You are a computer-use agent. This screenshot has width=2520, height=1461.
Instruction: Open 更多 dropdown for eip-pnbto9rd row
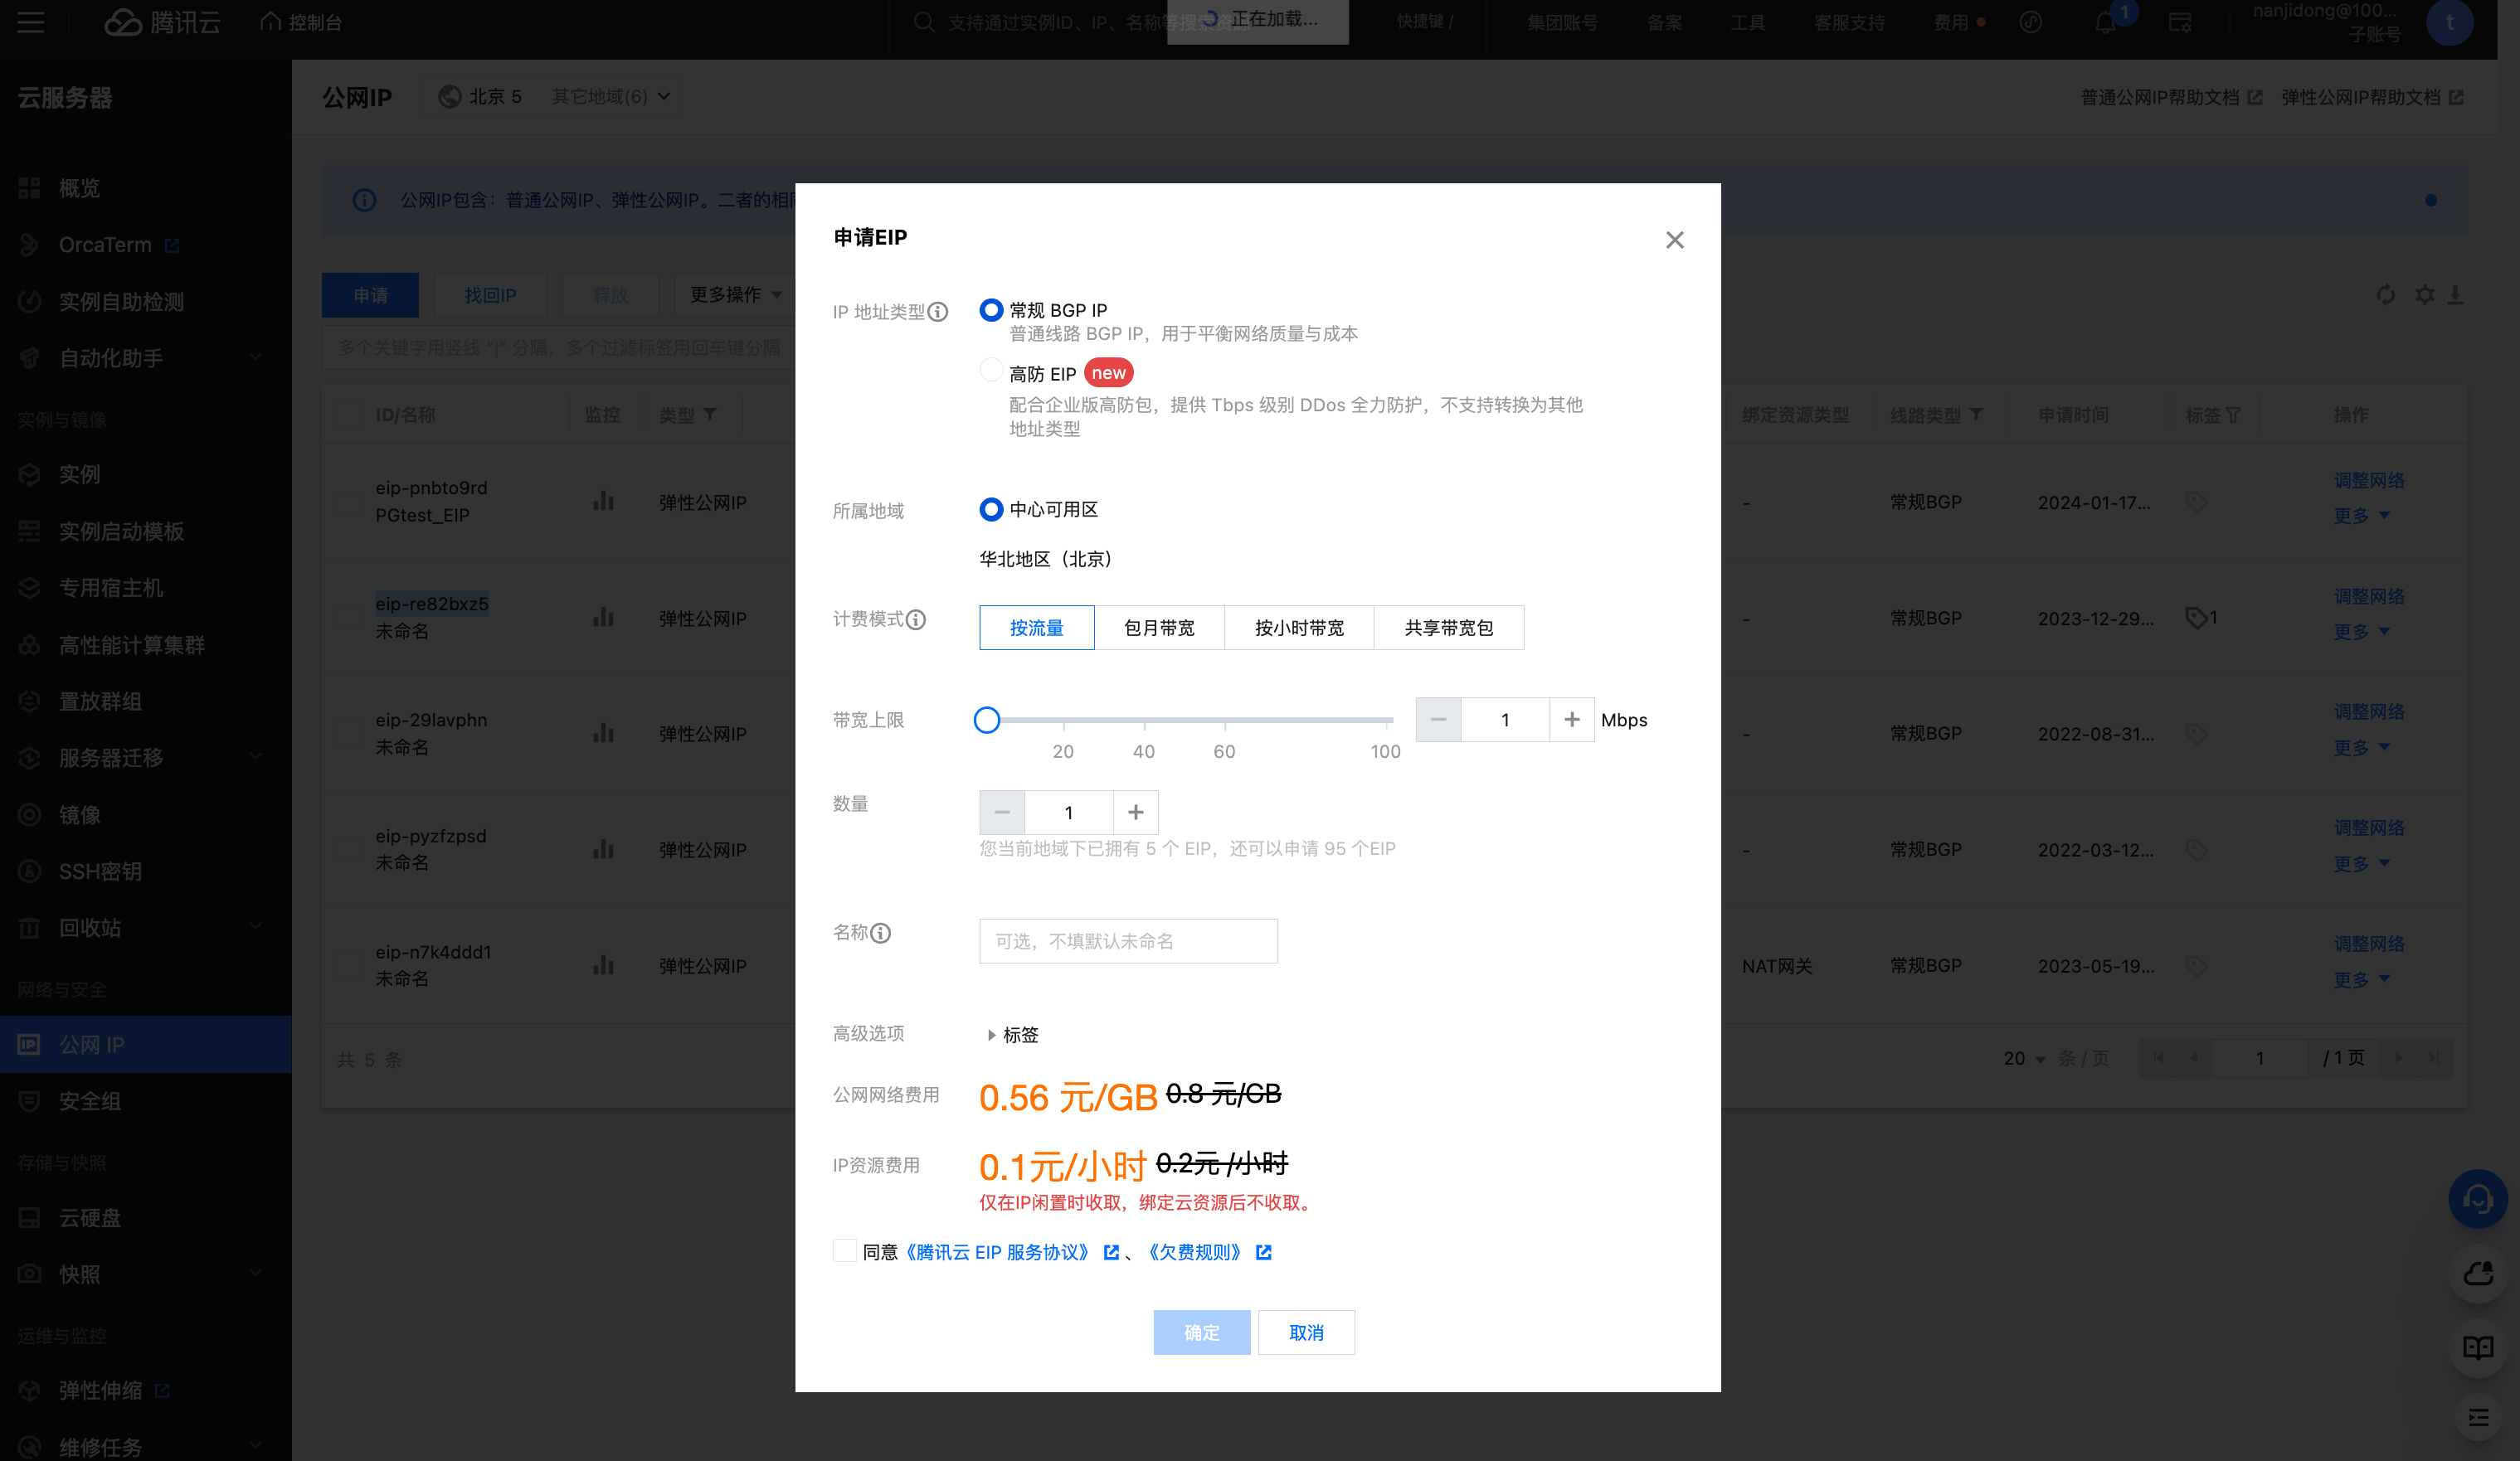2361,516
